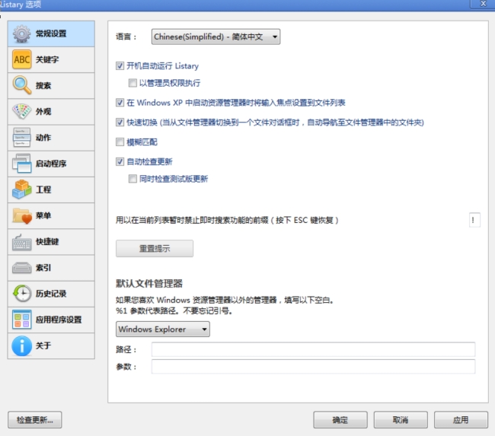This screenshot has height=436, width=495.
Task: Toggle Windows XP 输入焦点 checkbox
Action: pos(120,103)
